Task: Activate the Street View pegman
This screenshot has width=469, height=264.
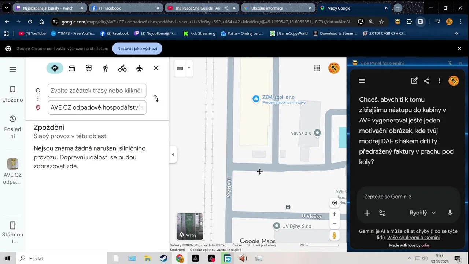Action: pyautogui.click(x=335, y=235)
